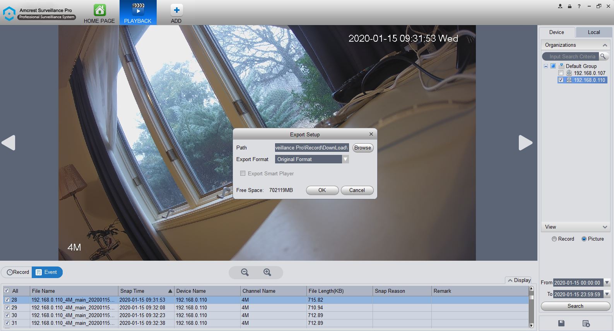The width and height of the screenshot is (614, 331).
Task: Click the Search button
Action: [575, 306]
